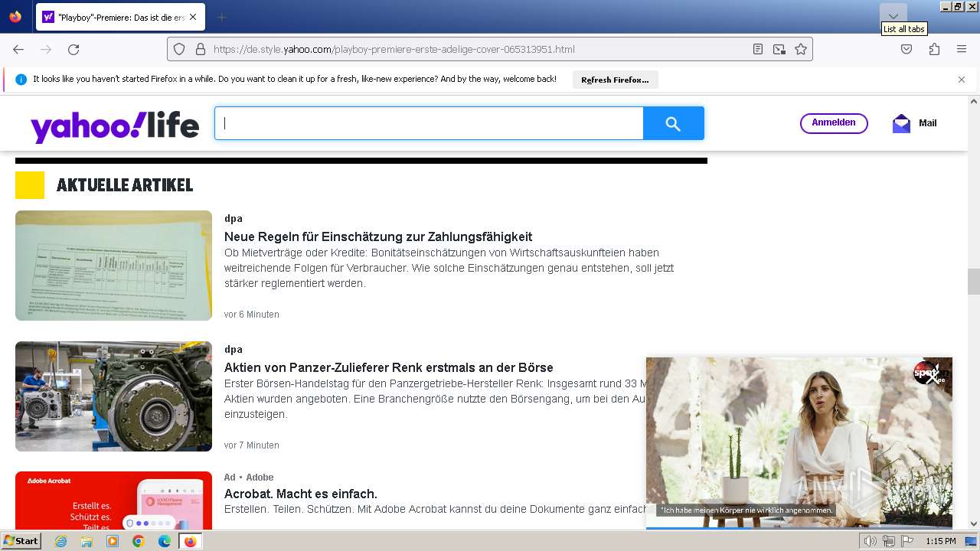Screen dimensions: 980x551
Task: Click the floating video player
Action: pyautogui.click(x=799, y=442)
